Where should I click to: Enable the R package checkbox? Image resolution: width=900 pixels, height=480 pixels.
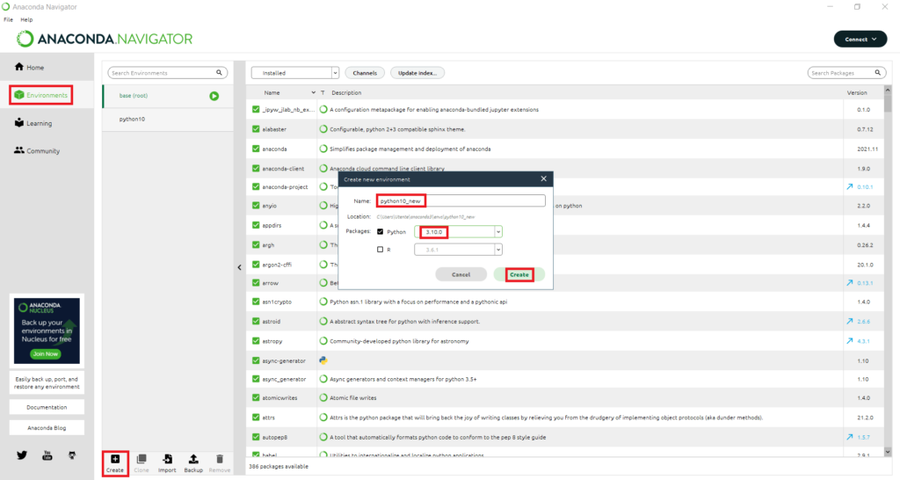[381, 249]
